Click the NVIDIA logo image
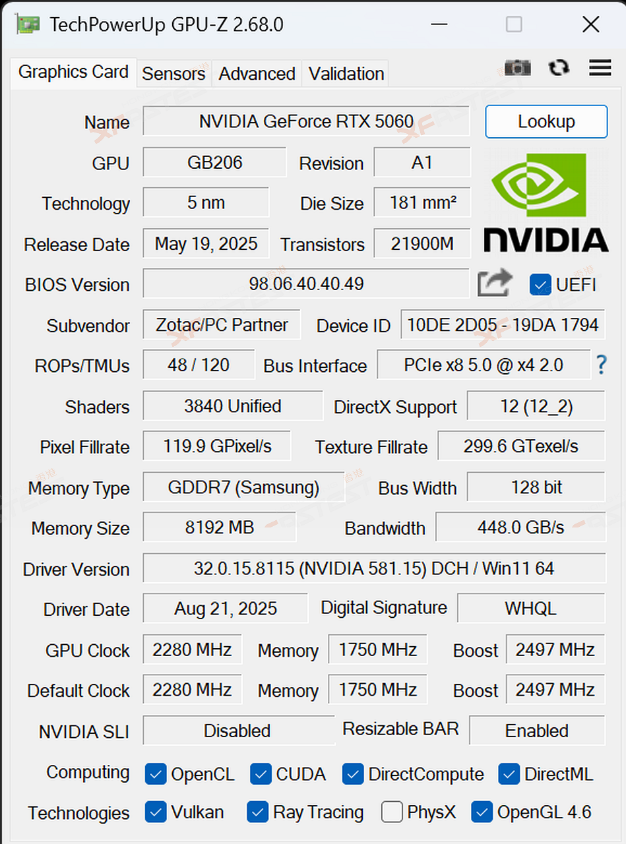626x844 pixels. (546, 202)
